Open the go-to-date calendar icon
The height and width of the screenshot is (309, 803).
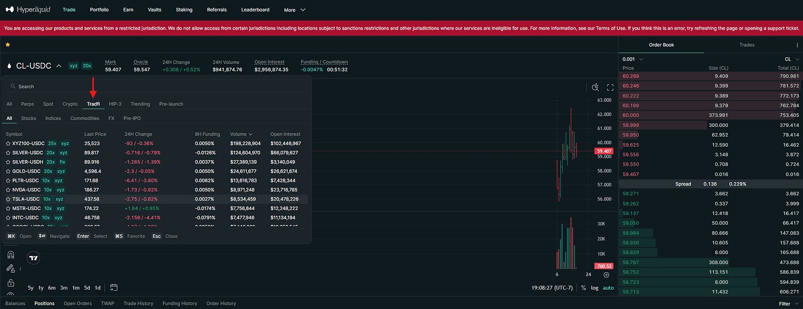coord(114,288)
